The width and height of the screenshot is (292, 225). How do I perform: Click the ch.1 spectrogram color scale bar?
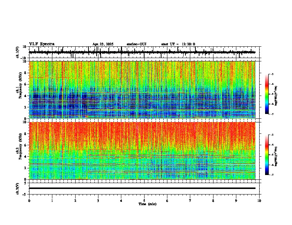tap(267, 94)
